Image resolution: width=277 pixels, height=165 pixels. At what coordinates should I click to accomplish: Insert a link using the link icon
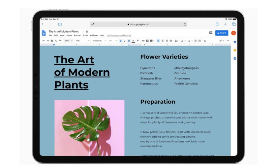(143, 41)
